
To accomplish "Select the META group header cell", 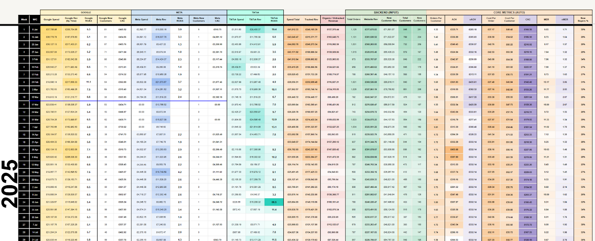I will pyautogui.click(x=179, y=12).
